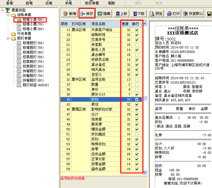Click 修改单据 in the top menu bar
Screen dimensions: 212x188
point(92,3)
